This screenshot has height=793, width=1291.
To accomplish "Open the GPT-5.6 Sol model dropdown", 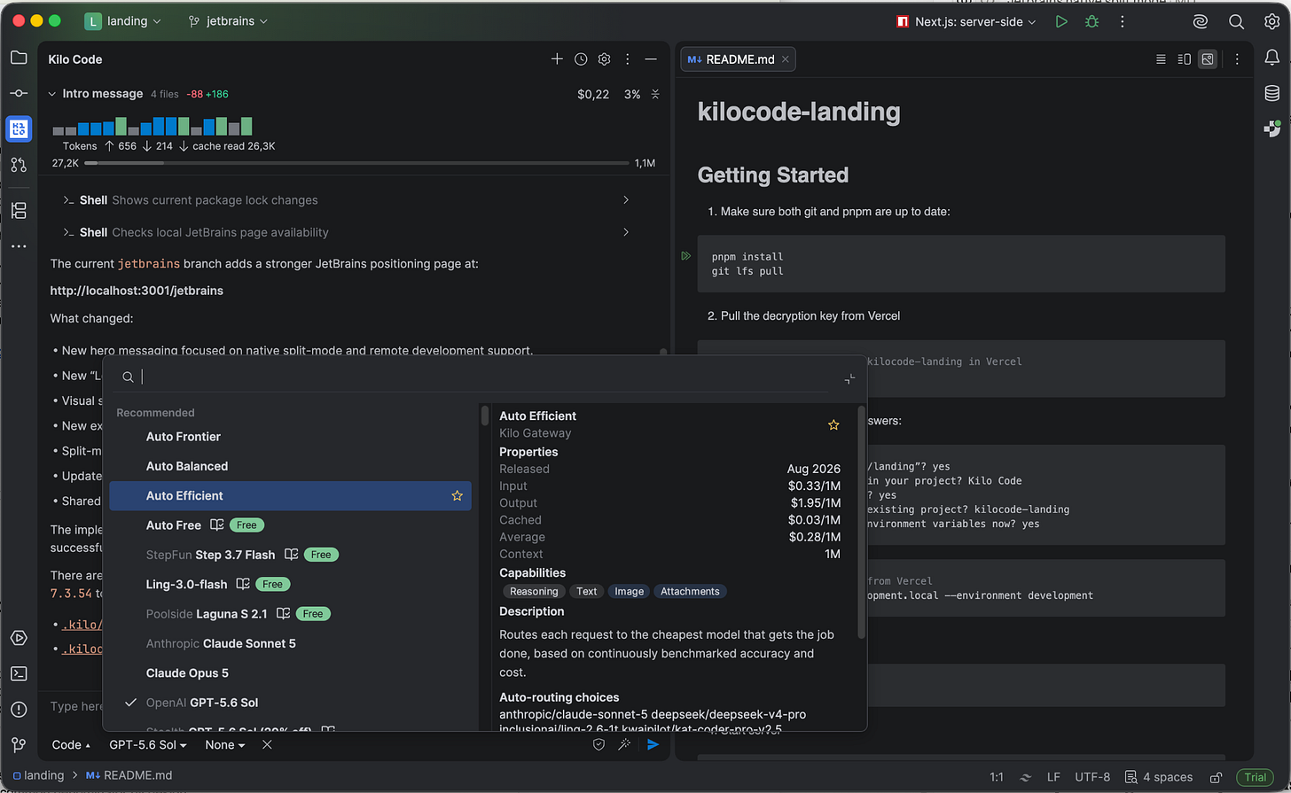I will 148,745.
